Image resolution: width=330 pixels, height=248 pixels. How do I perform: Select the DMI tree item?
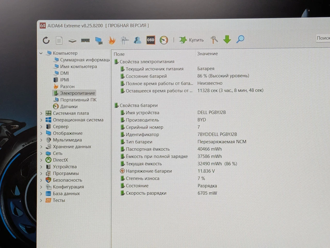(61, 73)
